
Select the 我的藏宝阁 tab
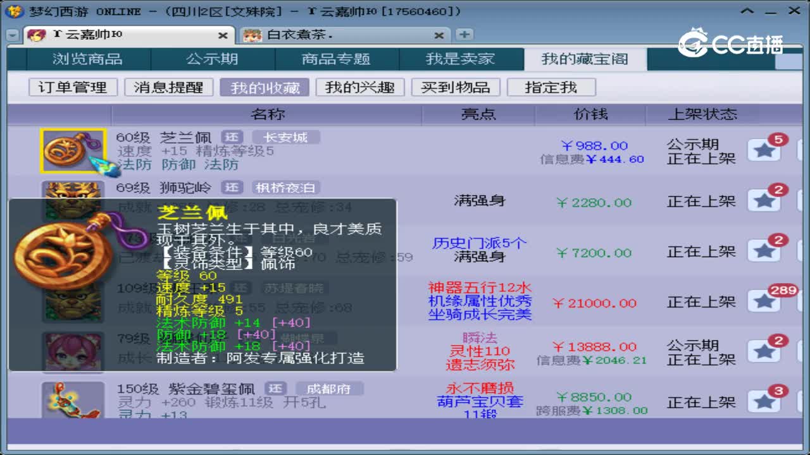tap(585, 59)
